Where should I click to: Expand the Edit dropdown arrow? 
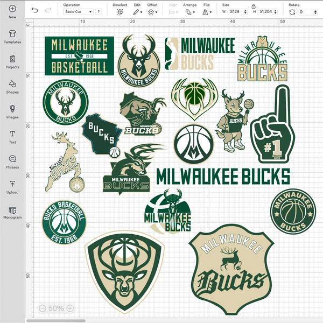(141, 12)
